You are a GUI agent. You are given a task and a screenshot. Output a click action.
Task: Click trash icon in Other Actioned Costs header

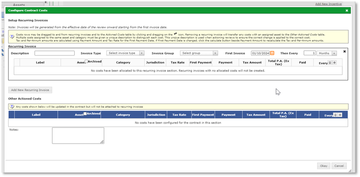335,115
